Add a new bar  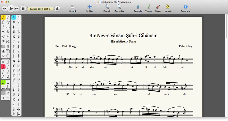tap(90, 8)
